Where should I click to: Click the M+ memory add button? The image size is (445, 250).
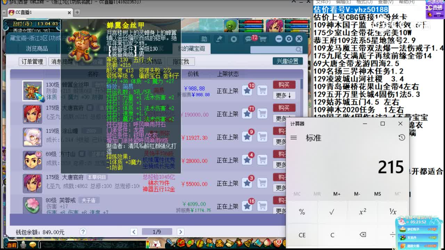click(x=337, y=194)
